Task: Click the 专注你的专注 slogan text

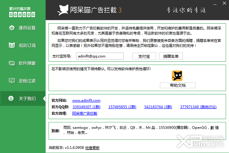Action: click(x=186, y=10)
